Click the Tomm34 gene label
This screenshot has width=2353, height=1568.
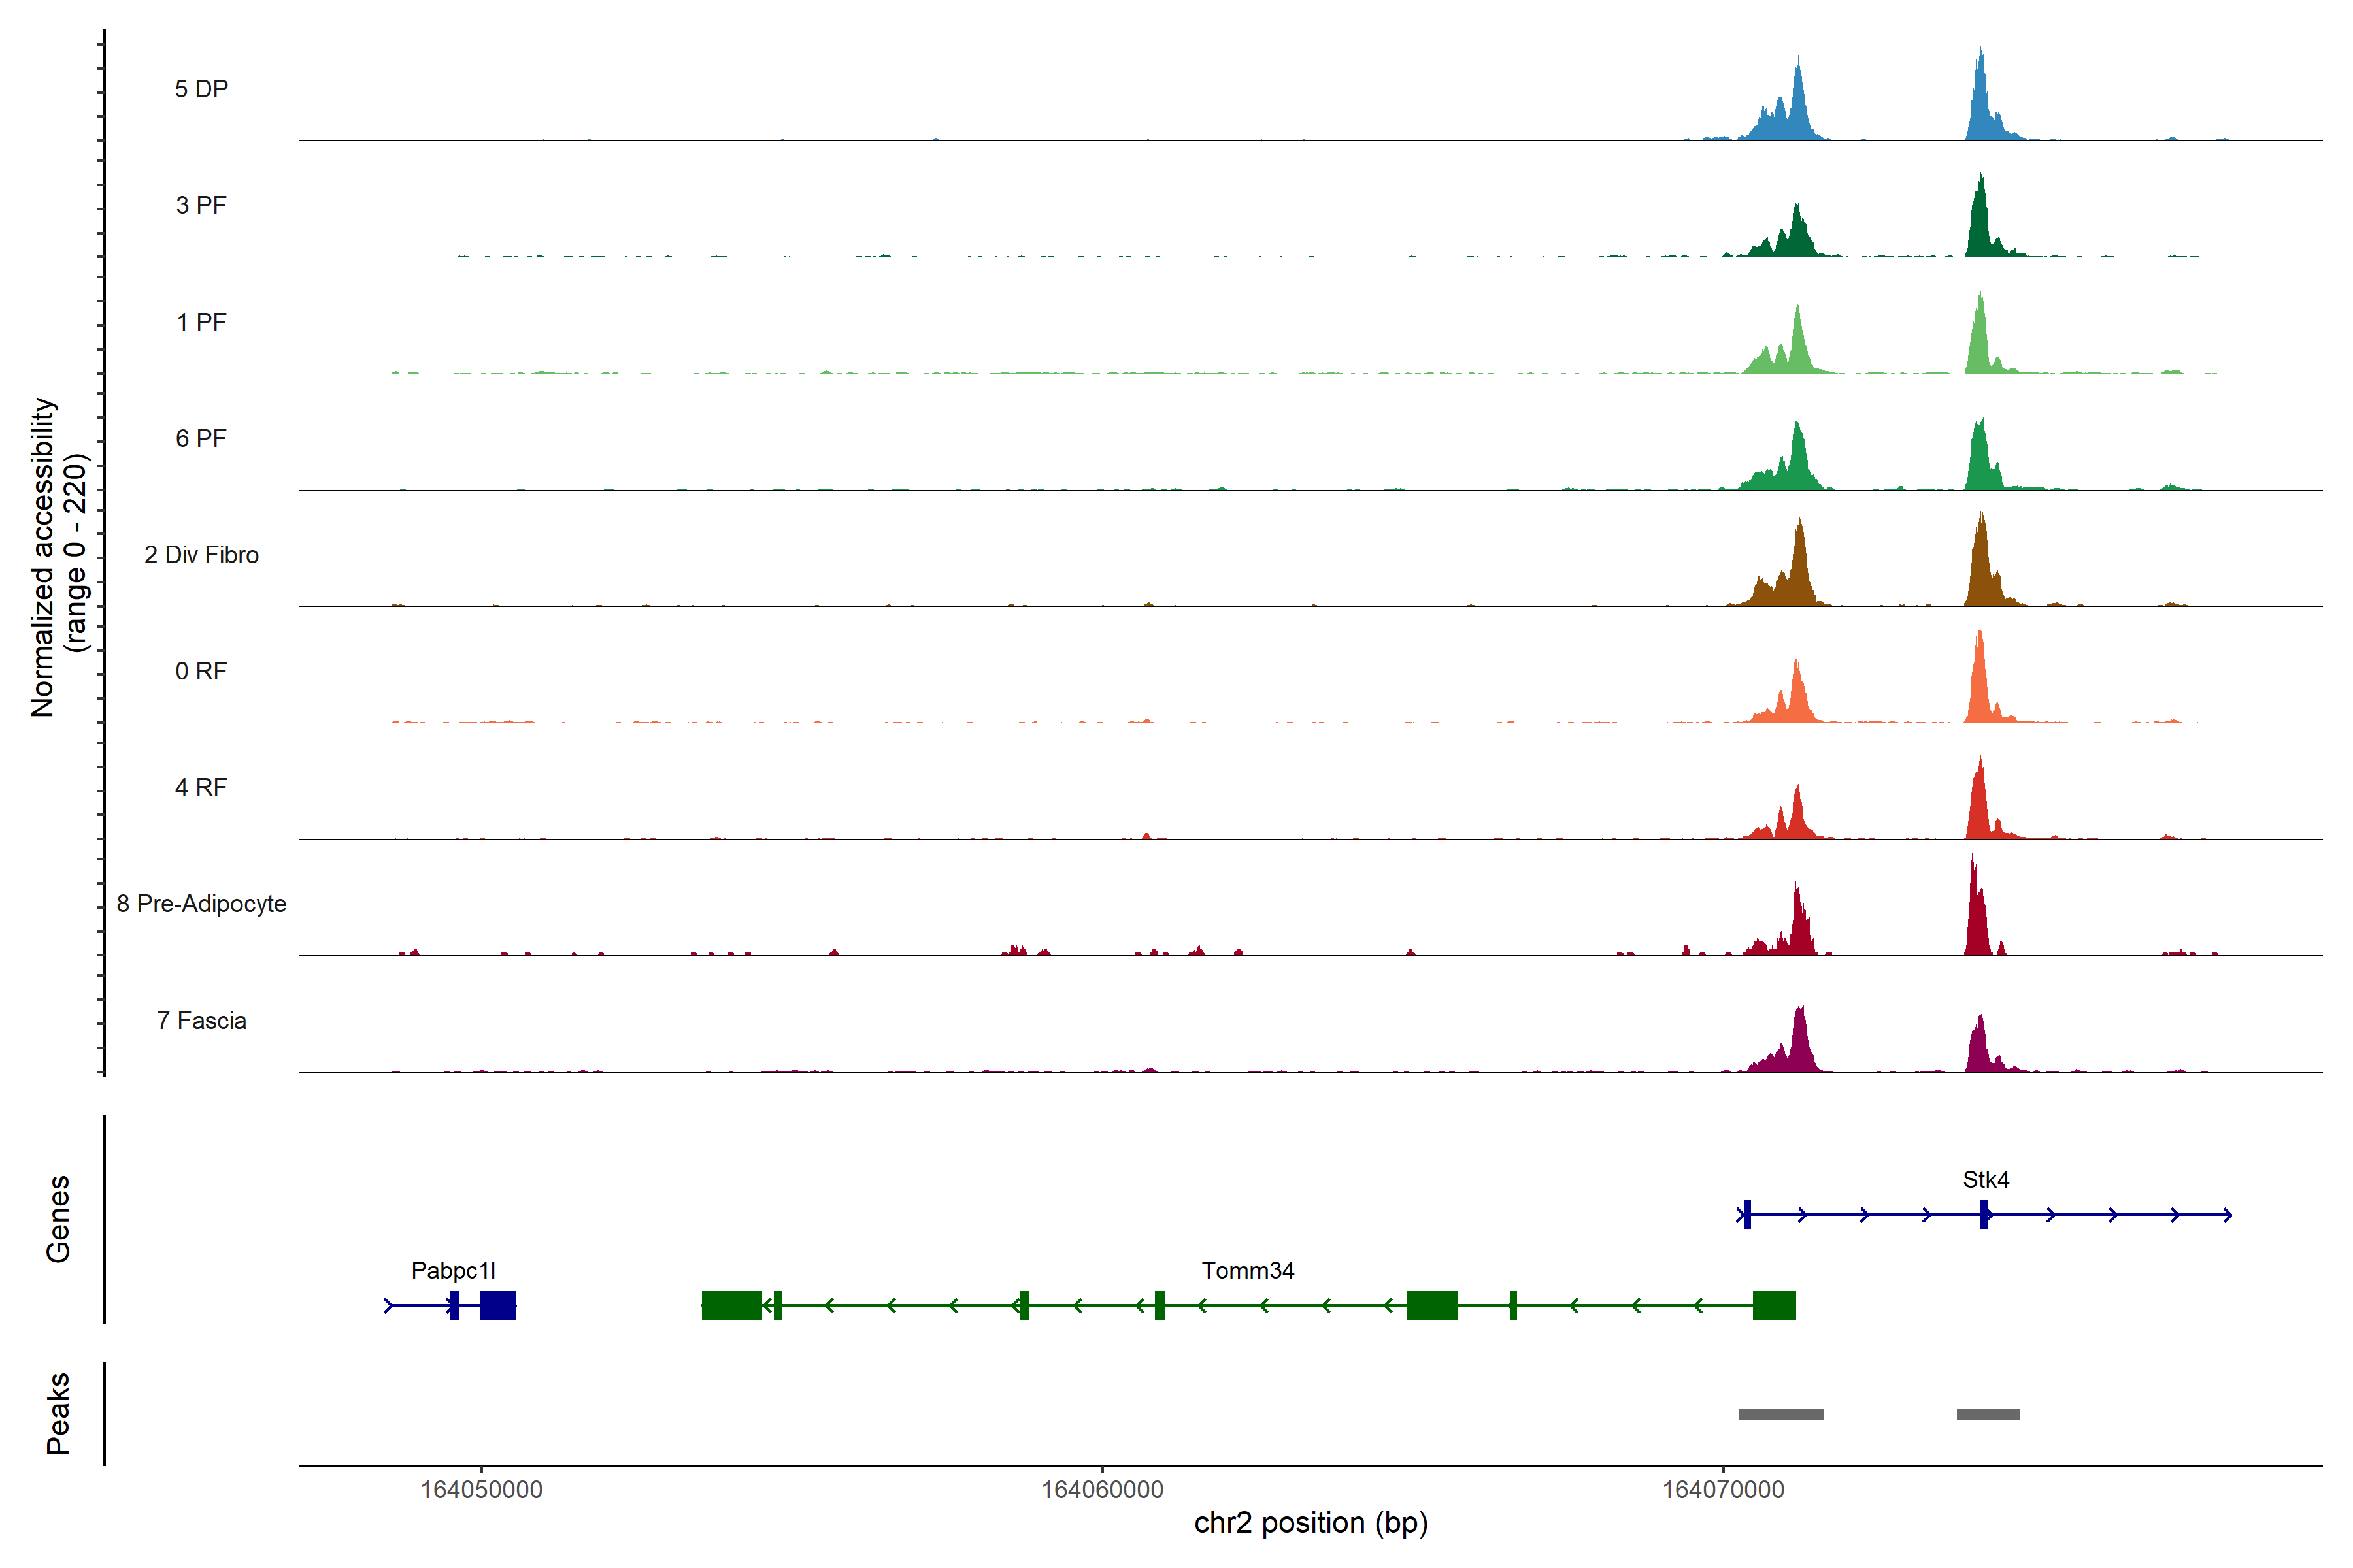pos(1248,1270)
